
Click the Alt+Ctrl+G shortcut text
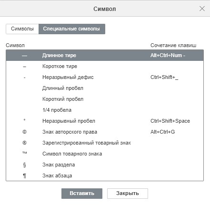[162, 132]
